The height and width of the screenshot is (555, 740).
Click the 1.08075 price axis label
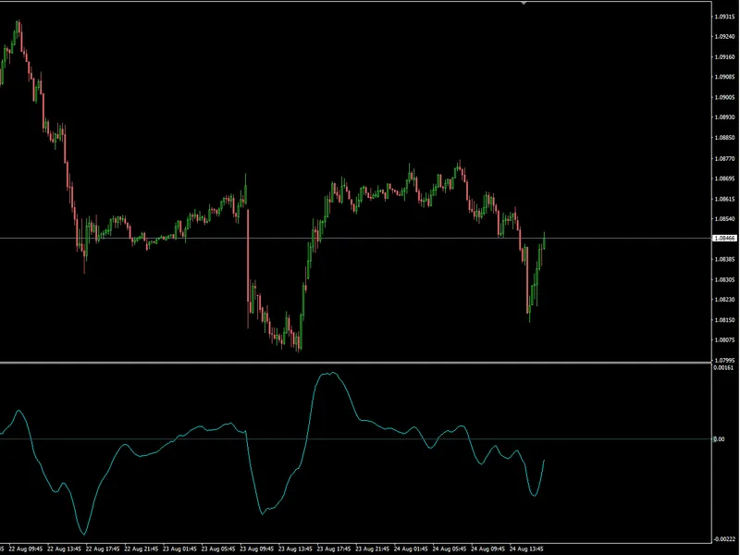(724, 339)
